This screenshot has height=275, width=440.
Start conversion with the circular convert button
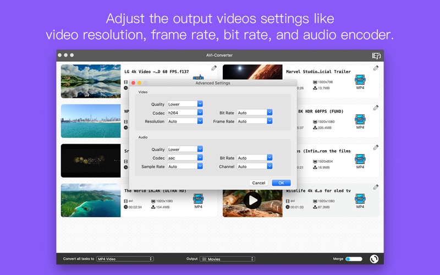pyautogui.click(x=374, y=258)
